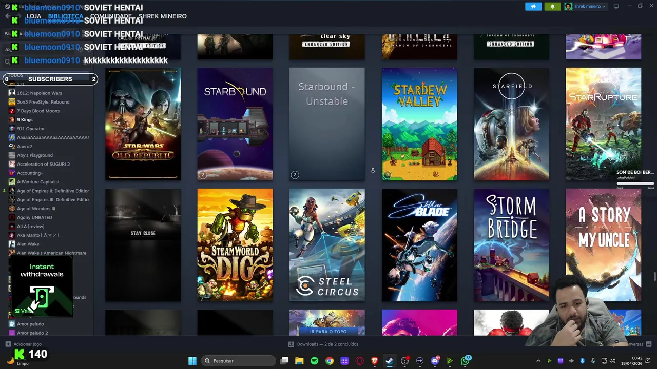Select Age of Wonders III entry
The image size is (657, 369).
coord(36,209)
